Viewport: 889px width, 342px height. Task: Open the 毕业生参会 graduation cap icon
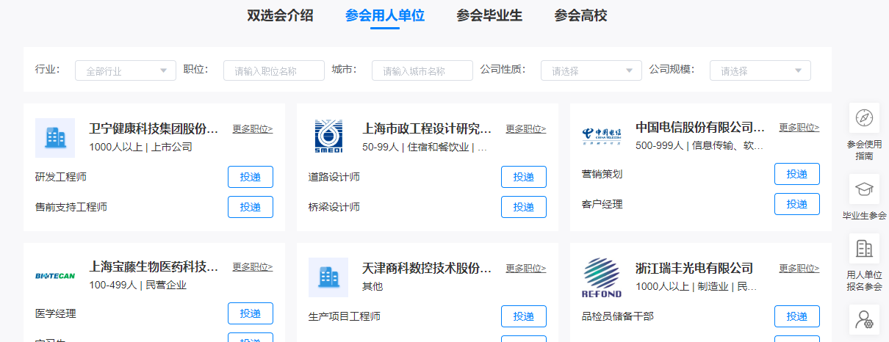(x=864, y=189)
